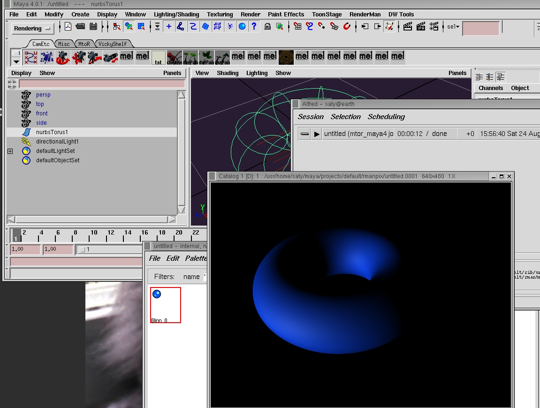Click the Open Scene folder icon
Viewport: 540px width, 408px height.
(x=80, y=27)
